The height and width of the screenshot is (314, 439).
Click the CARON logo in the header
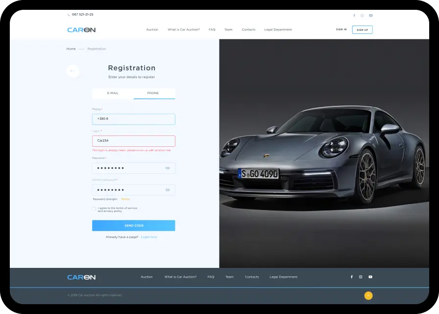click(x=81, y=30)
